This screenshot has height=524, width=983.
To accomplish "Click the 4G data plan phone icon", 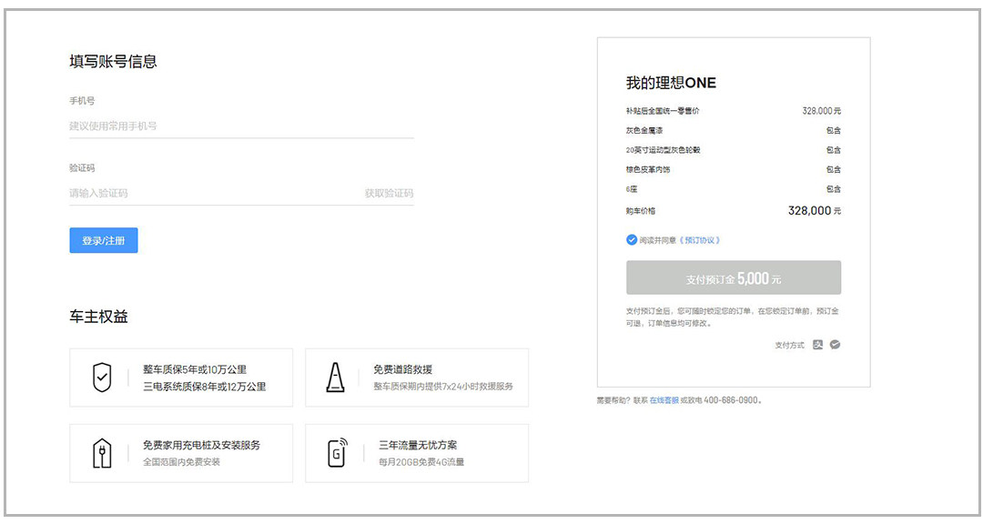I will pyautogui.click(x=337, y=452).
